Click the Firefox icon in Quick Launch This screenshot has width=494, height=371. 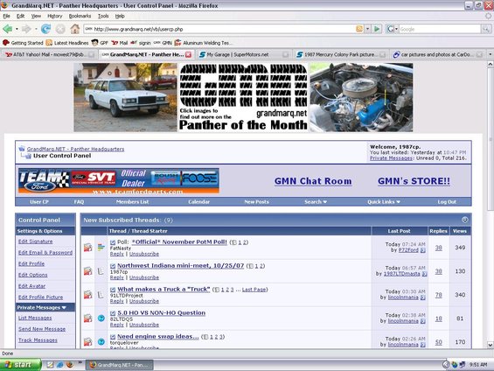point(70,365)
